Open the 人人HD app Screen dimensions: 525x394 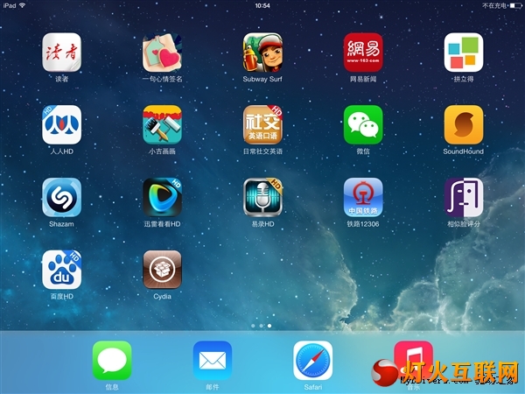click(61, 124)
